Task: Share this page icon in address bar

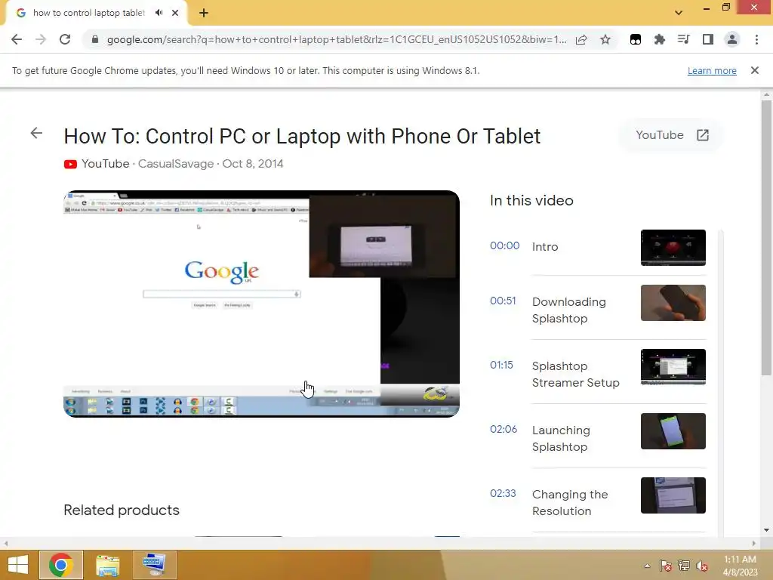Action: tap(581, 39)
